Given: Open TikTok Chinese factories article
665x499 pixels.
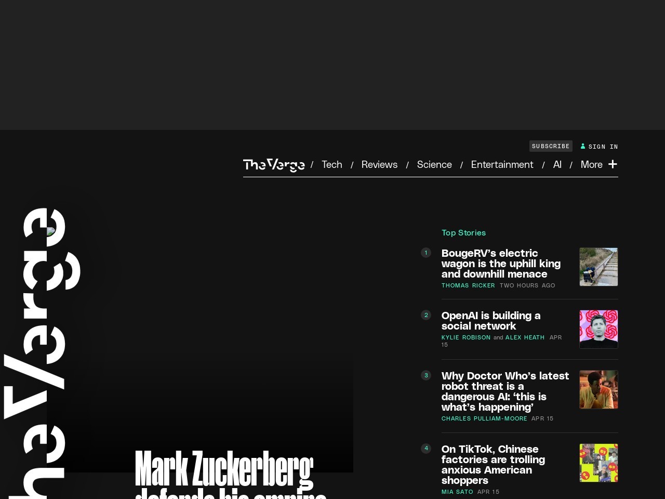Looking at the screenshot, I should (x=493, y=465).
